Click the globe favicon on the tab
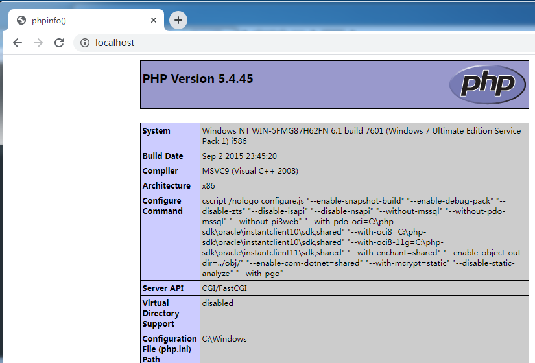 coord(21,20)
